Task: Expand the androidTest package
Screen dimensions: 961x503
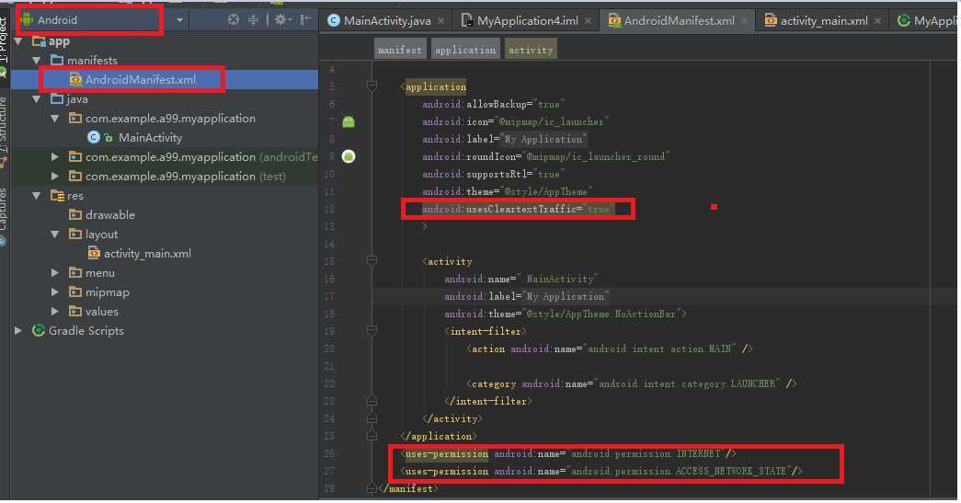Action: pyautogui.click(x=55, y=157)
